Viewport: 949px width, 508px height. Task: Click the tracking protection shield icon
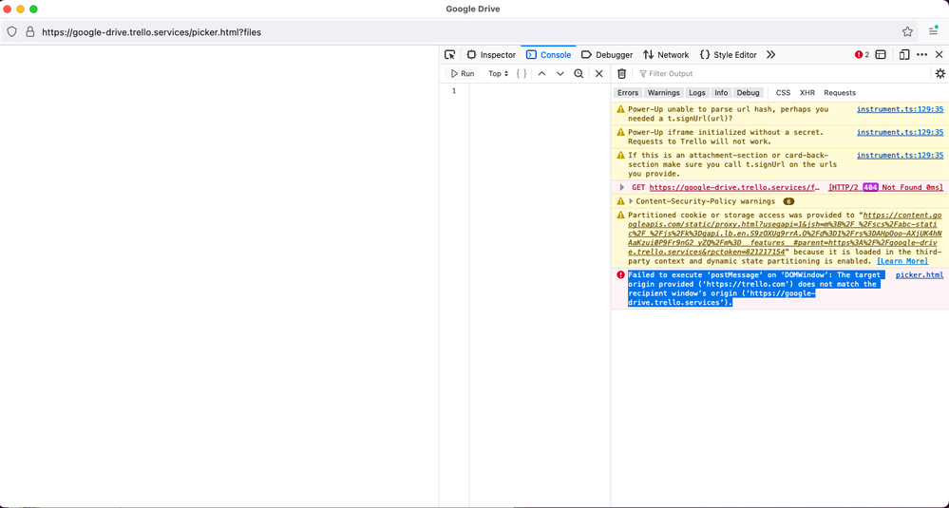pyautogui.click(x=11, y=32)
